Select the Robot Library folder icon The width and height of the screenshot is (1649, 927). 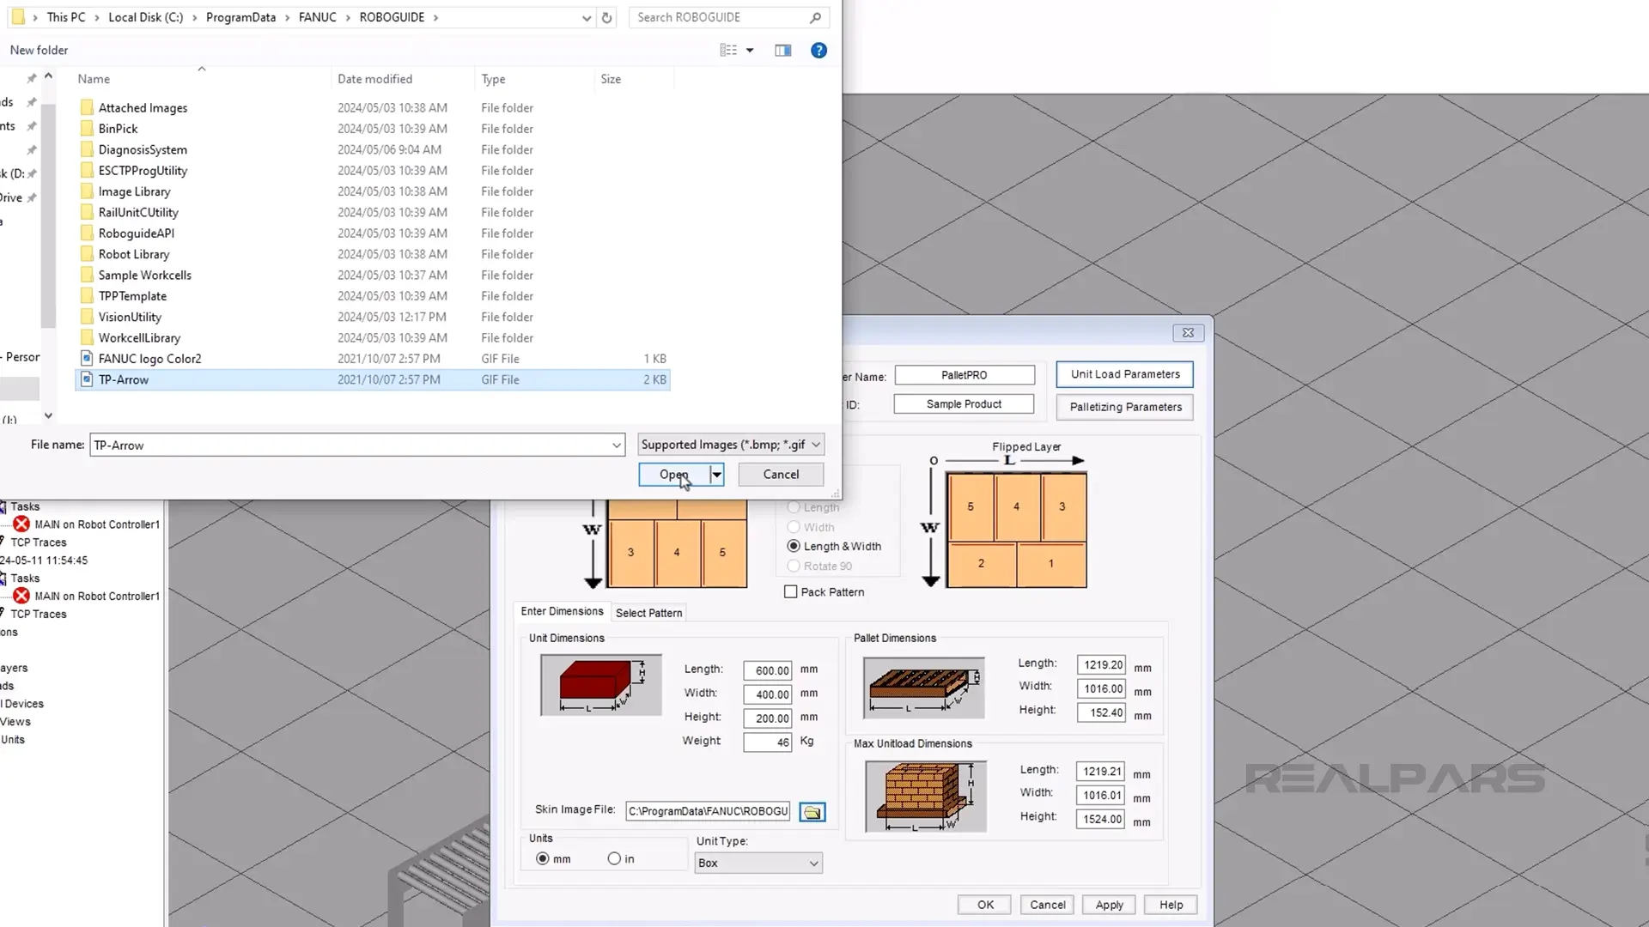tap(87, 254)
